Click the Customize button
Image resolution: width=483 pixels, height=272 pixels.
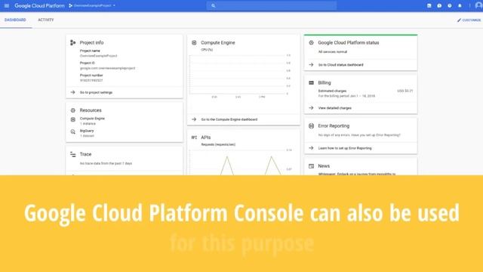[x=469, y=20]
